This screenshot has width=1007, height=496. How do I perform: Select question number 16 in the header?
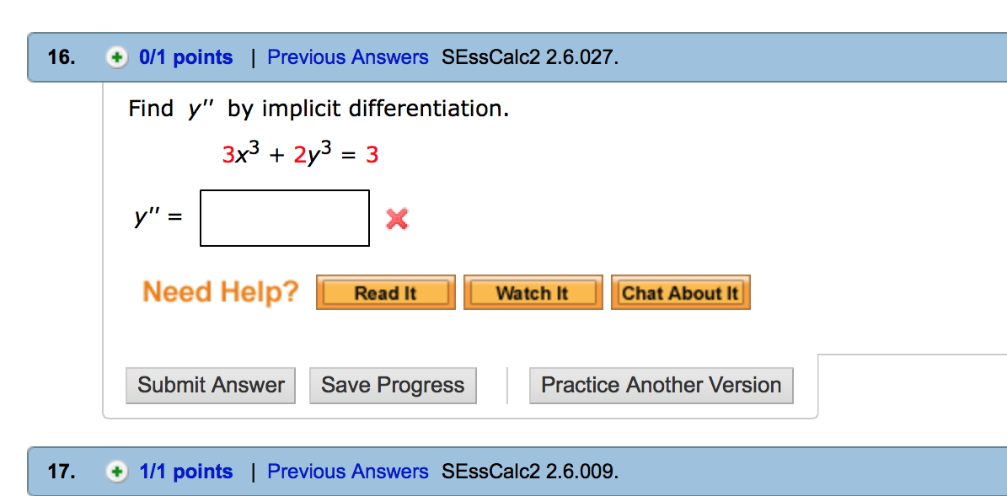(x=61, y=58)
